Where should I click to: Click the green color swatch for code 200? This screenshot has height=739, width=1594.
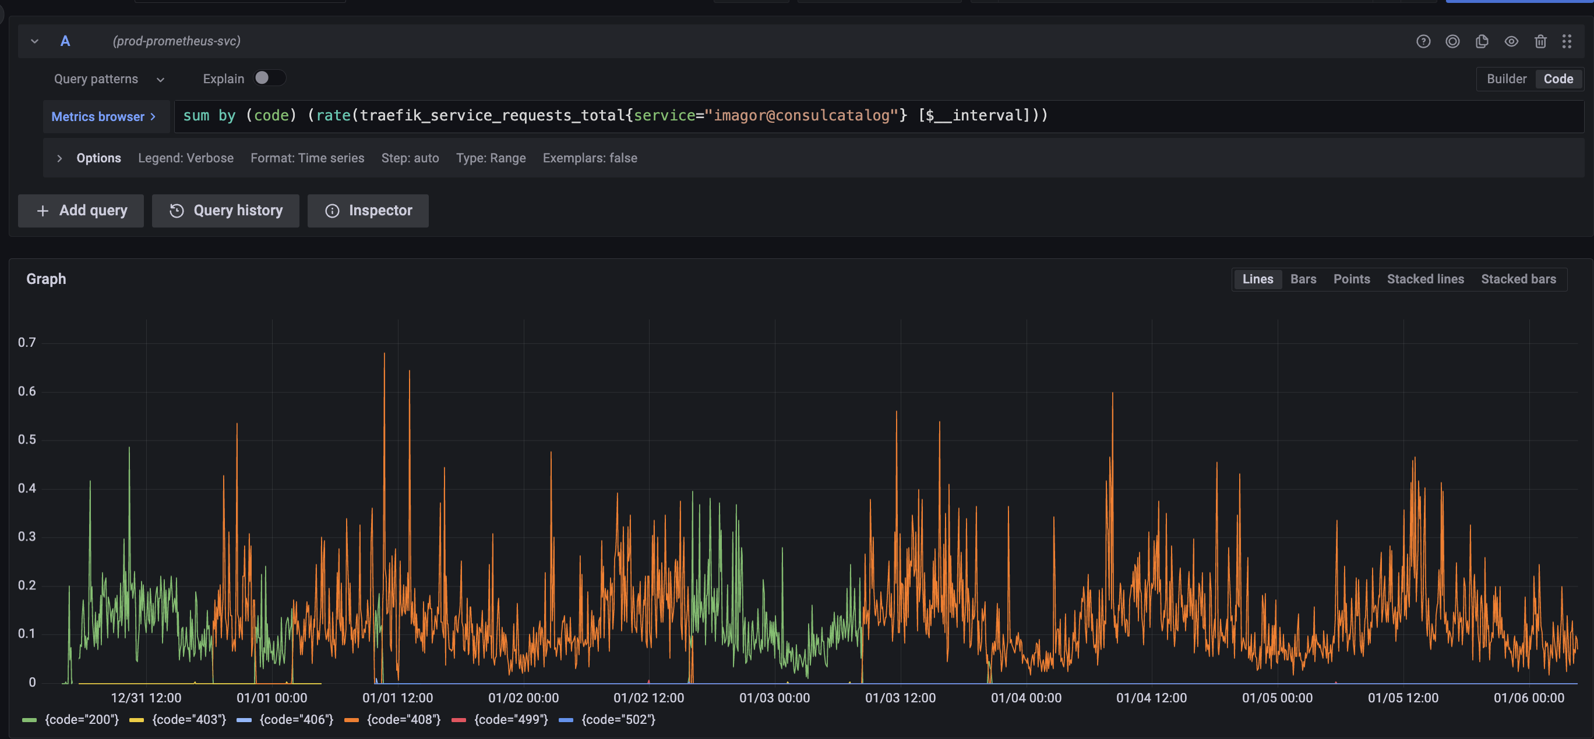pos(29,719)
